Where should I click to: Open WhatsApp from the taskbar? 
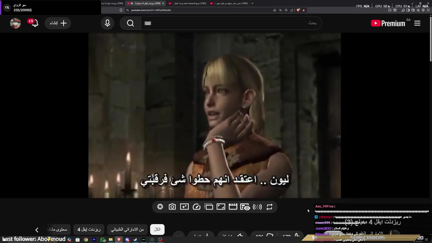pyautogui.click(x=103, y=240)
